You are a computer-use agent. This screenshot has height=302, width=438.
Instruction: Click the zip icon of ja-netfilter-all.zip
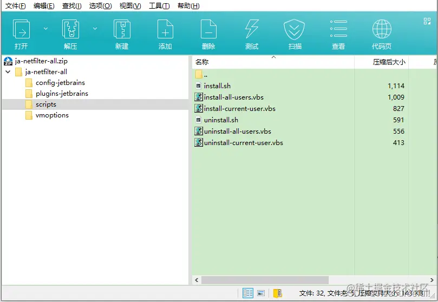[8, 61]
